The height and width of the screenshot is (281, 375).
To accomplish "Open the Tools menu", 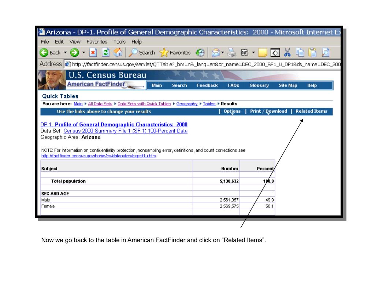I will 119,42.
